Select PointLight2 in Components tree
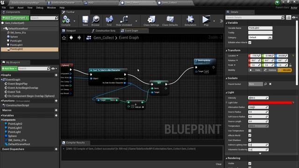The height and width of the screenshot is (168, 299). 29,49
